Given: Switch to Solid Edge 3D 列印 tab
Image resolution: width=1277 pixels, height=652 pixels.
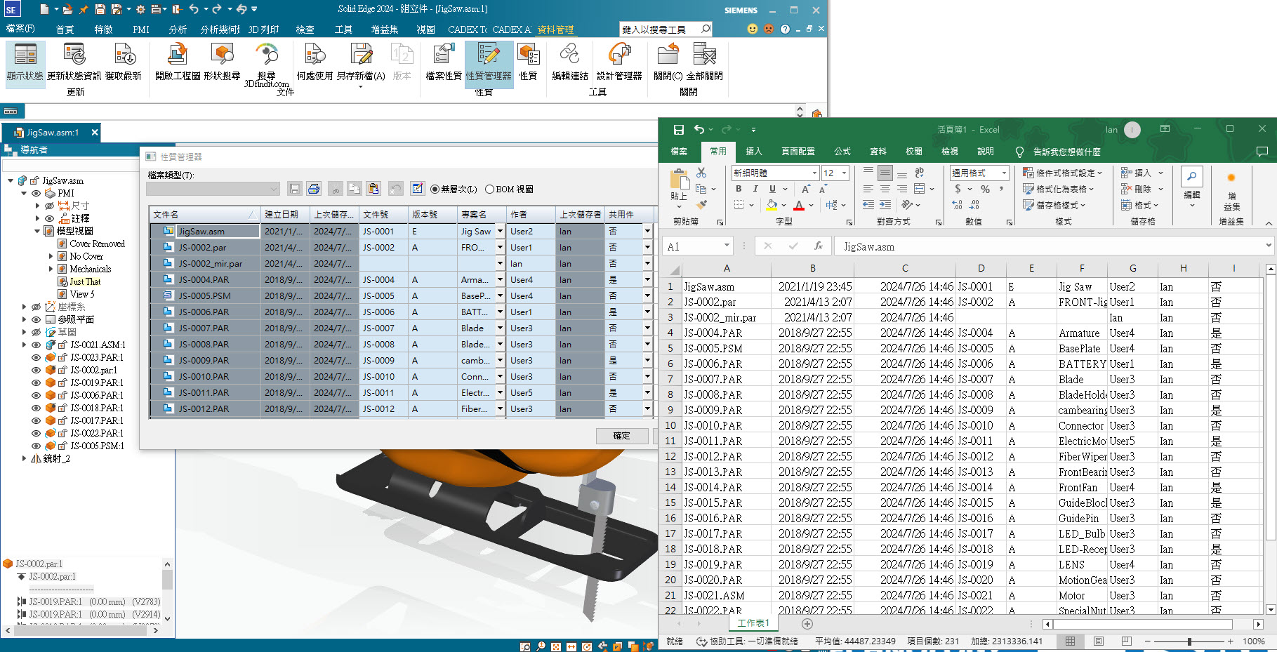Looking at the screenshot, I should (263, 29).
